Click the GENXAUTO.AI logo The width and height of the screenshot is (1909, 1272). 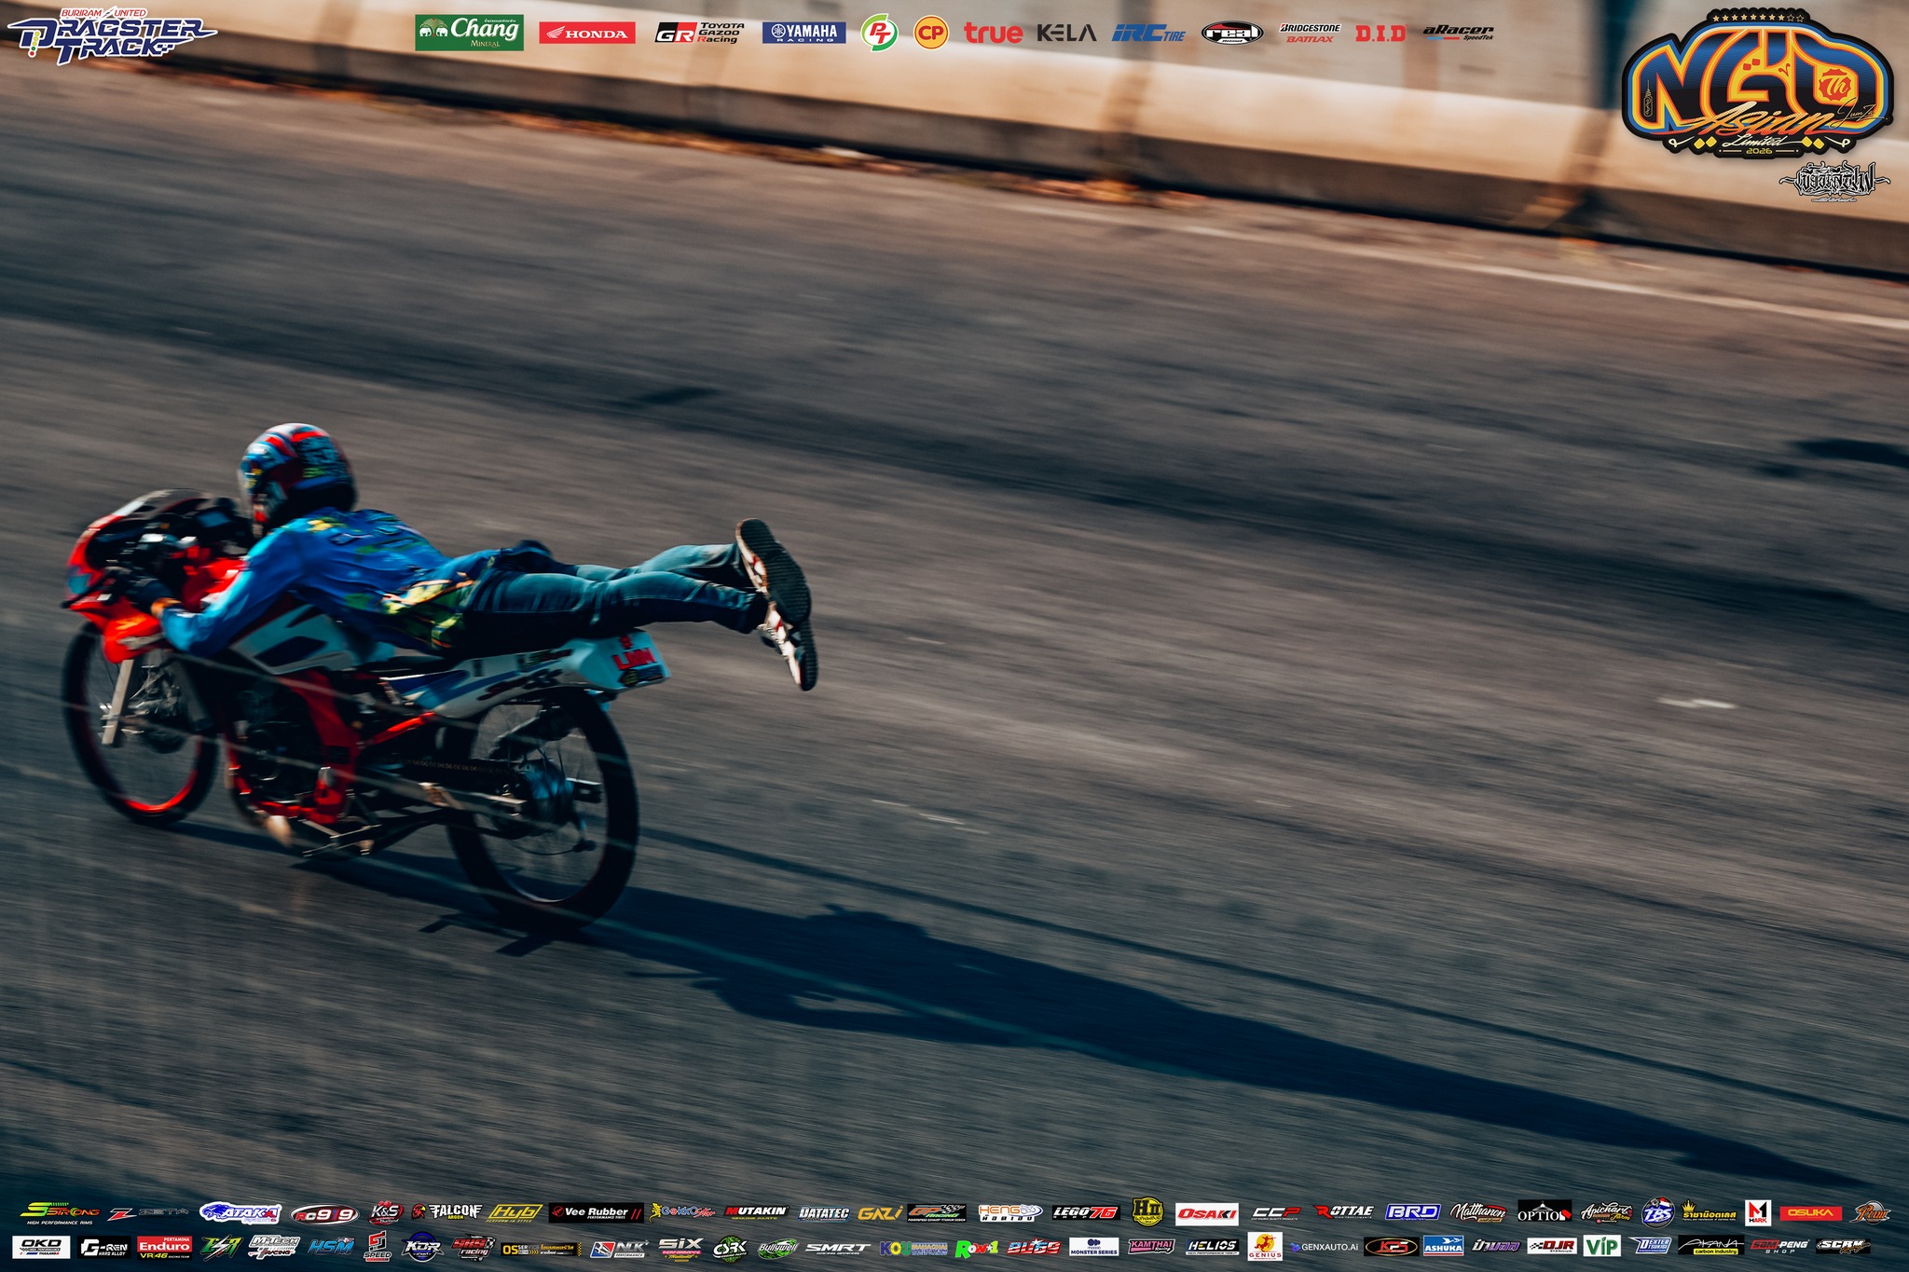[x=1325, y=1247]
